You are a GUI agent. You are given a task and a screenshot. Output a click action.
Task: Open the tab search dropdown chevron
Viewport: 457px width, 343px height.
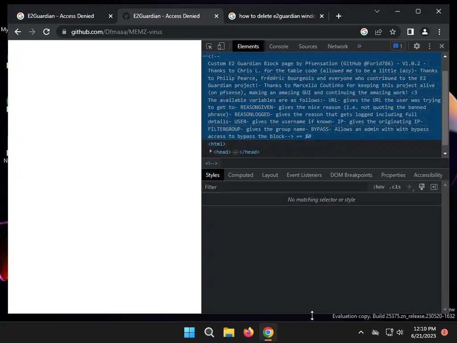pos(377,11)
